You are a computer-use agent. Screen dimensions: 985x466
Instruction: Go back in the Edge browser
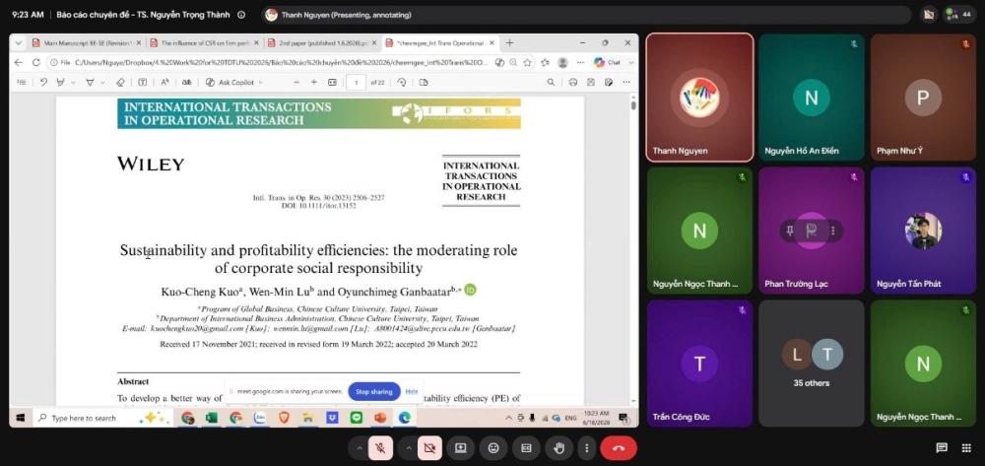point(18,63)
